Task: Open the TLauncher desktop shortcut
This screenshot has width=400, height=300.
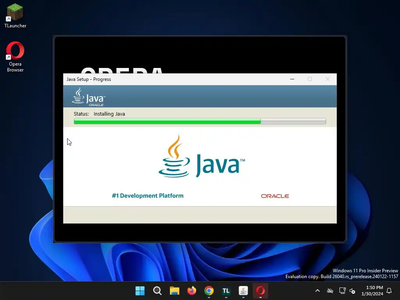Action: pos(15,15)
